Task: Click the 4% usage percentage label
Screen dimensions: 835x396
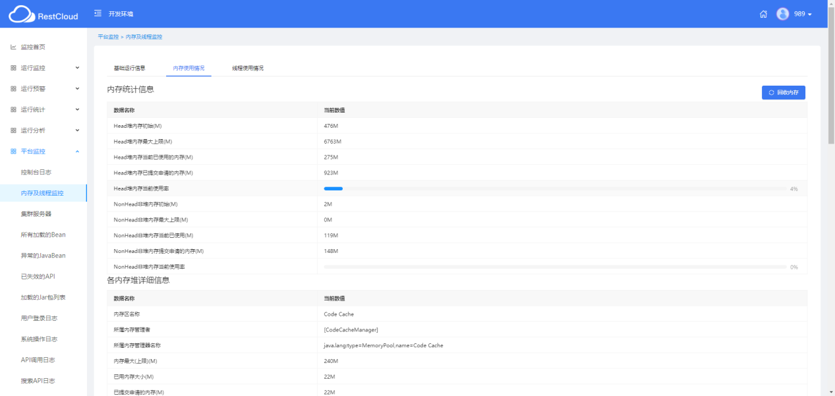Action: [x=794, y=189]
